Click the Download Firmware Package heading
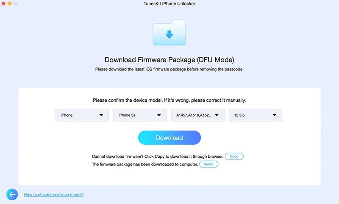The height and width of the screenshot is (204, 339). pyautogui.click(x=169, y=60)
